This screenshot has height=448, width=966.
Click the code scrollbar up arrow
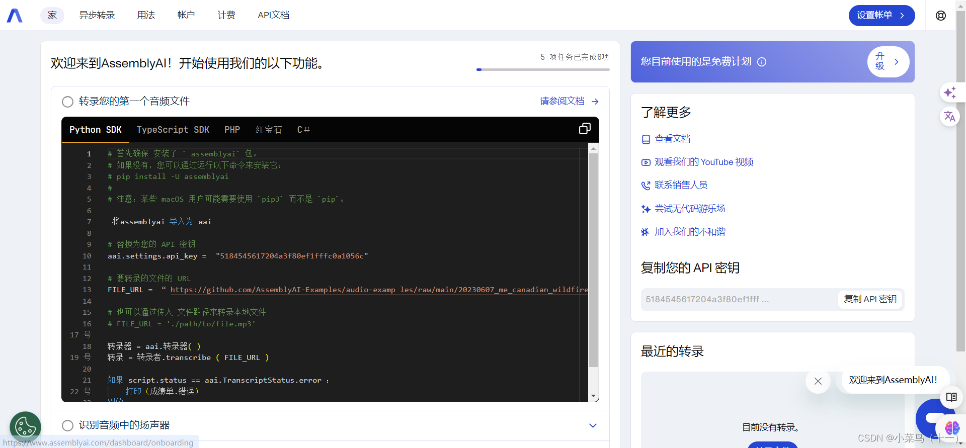pos(594,148)
